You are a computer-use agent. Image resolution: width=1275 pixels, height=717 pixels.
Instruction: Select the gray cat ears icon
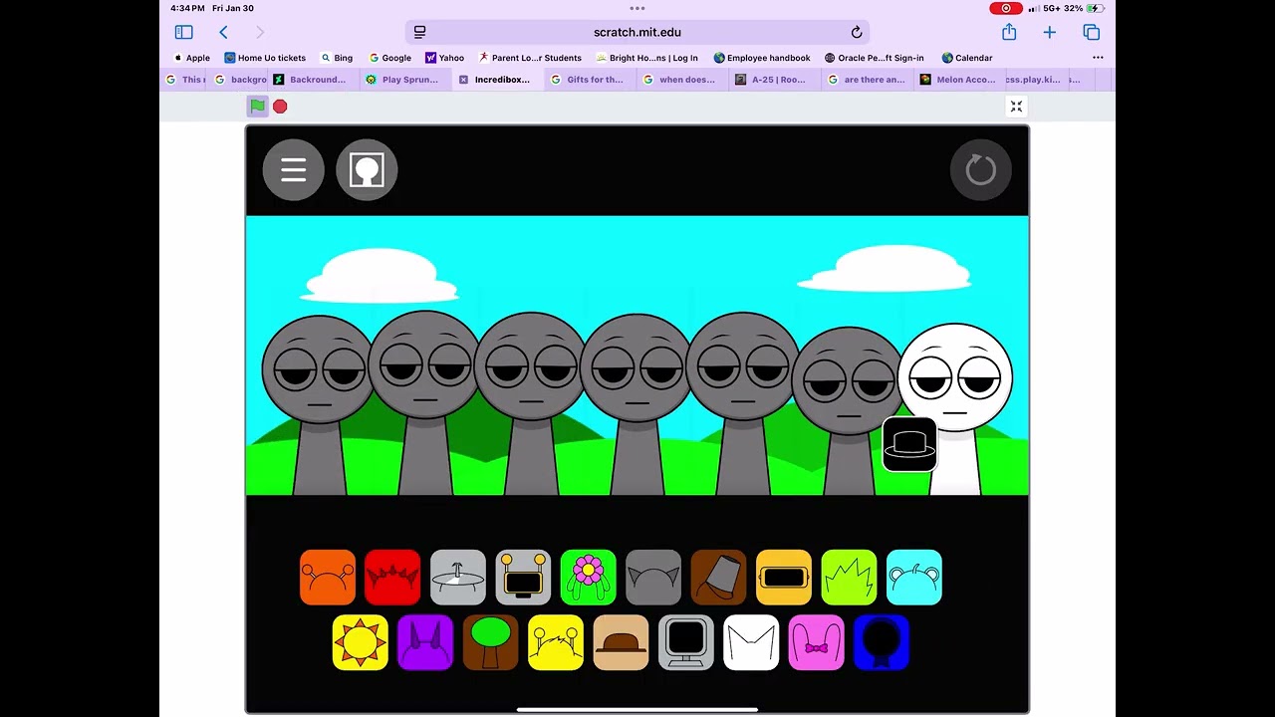coord(653,578)
